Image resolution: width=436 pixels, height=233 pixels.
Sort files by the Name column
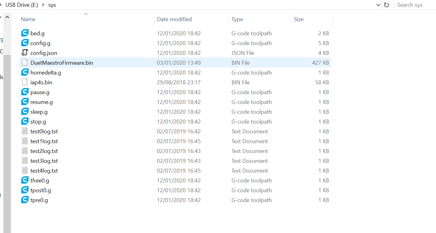tap(28, 19)
